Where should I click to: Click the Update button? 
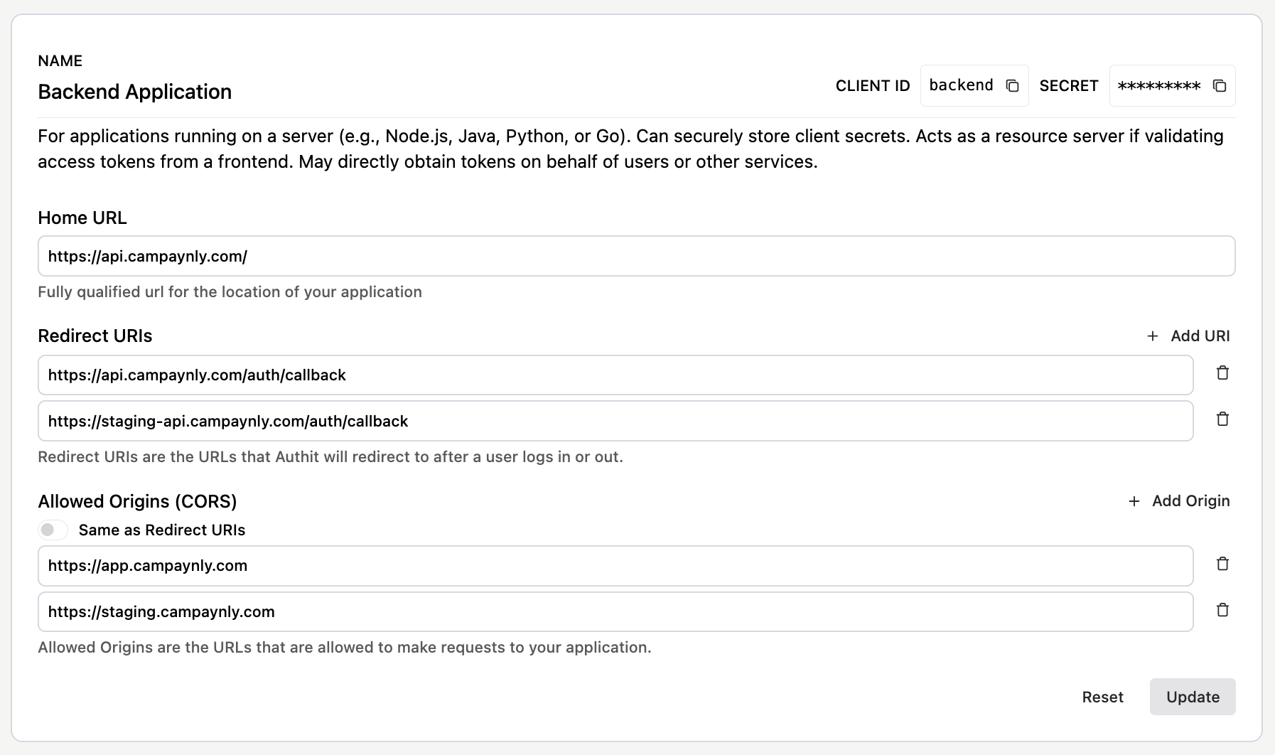click(1192, 697)
